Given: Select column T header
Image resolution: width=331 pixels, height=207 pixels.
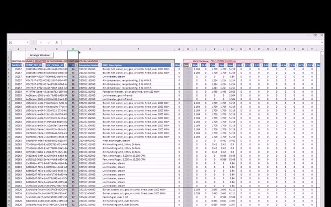Looking at the screenshot, I should pyautogui.click(x=294, y=49).
